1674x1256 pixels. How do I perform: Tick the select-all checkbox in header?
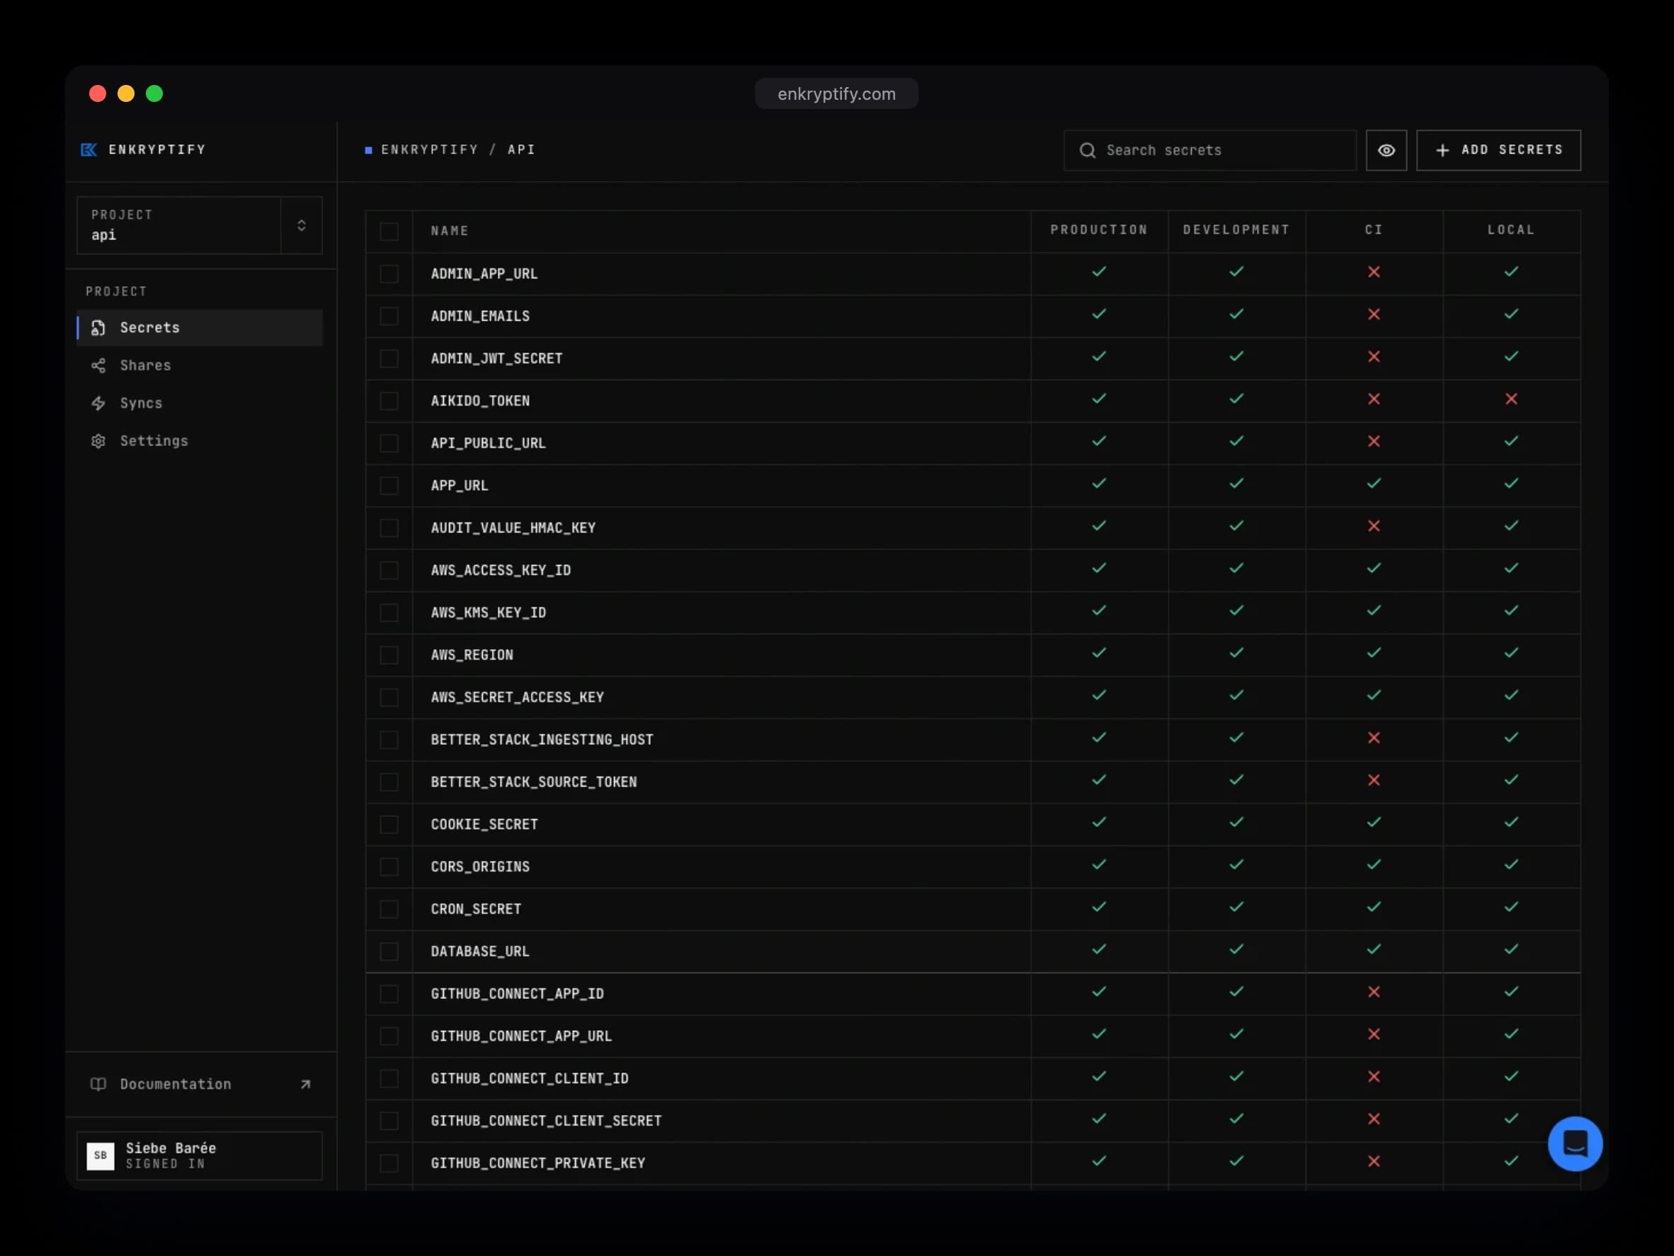tap(389, 232)
